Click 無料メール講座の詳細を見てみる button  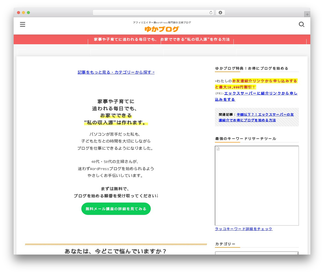pyautogui.click(x=116, y=209)
